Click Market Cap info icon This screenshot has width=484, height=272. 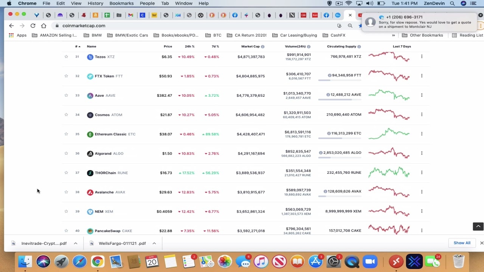click(x=262, y=46)
